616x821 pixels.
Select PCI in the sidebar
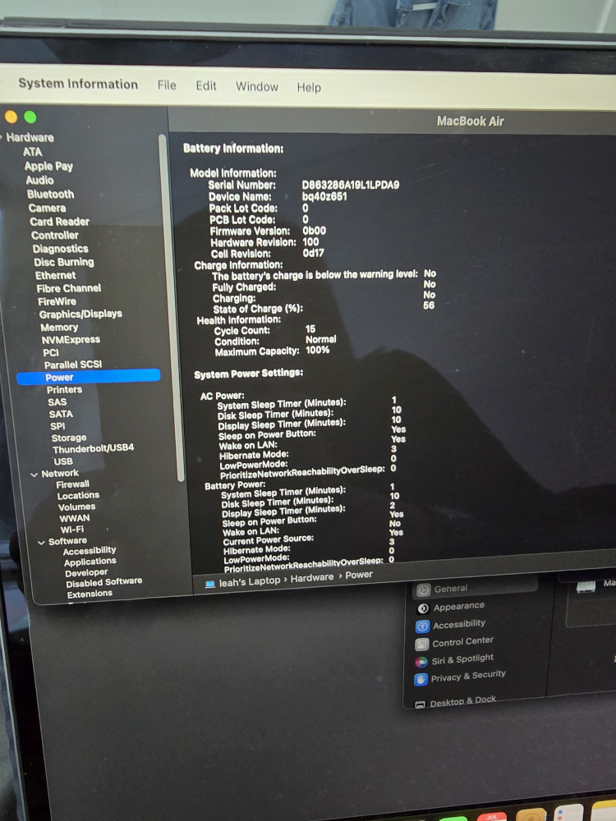click(x=51, y=352)
